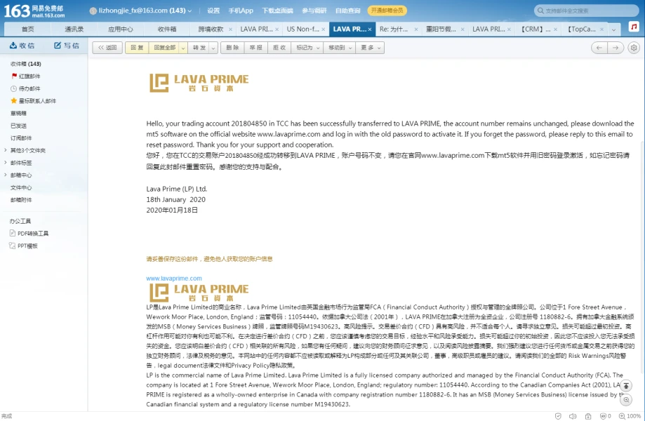Close the Re: 为什... tab
645x421 pixels.
point(416,29)
